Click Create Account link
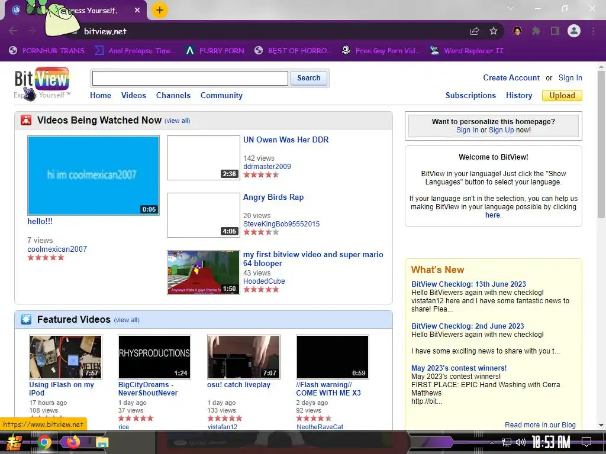Image resolution: width=606 pixels, height=454 pixels. (511, 77)
